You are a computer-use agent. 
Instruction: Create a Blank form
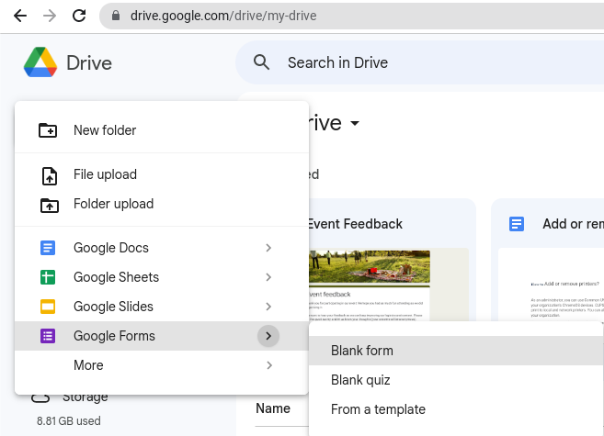click(456, 351)
